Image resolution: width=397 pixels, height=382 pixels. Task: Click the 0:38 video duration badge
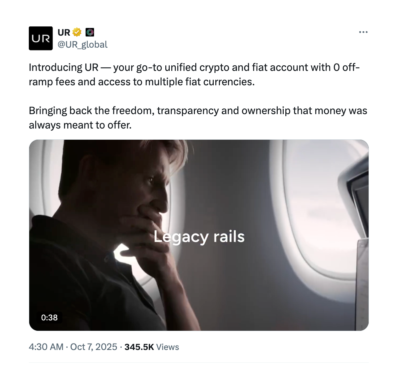[49, 318]
